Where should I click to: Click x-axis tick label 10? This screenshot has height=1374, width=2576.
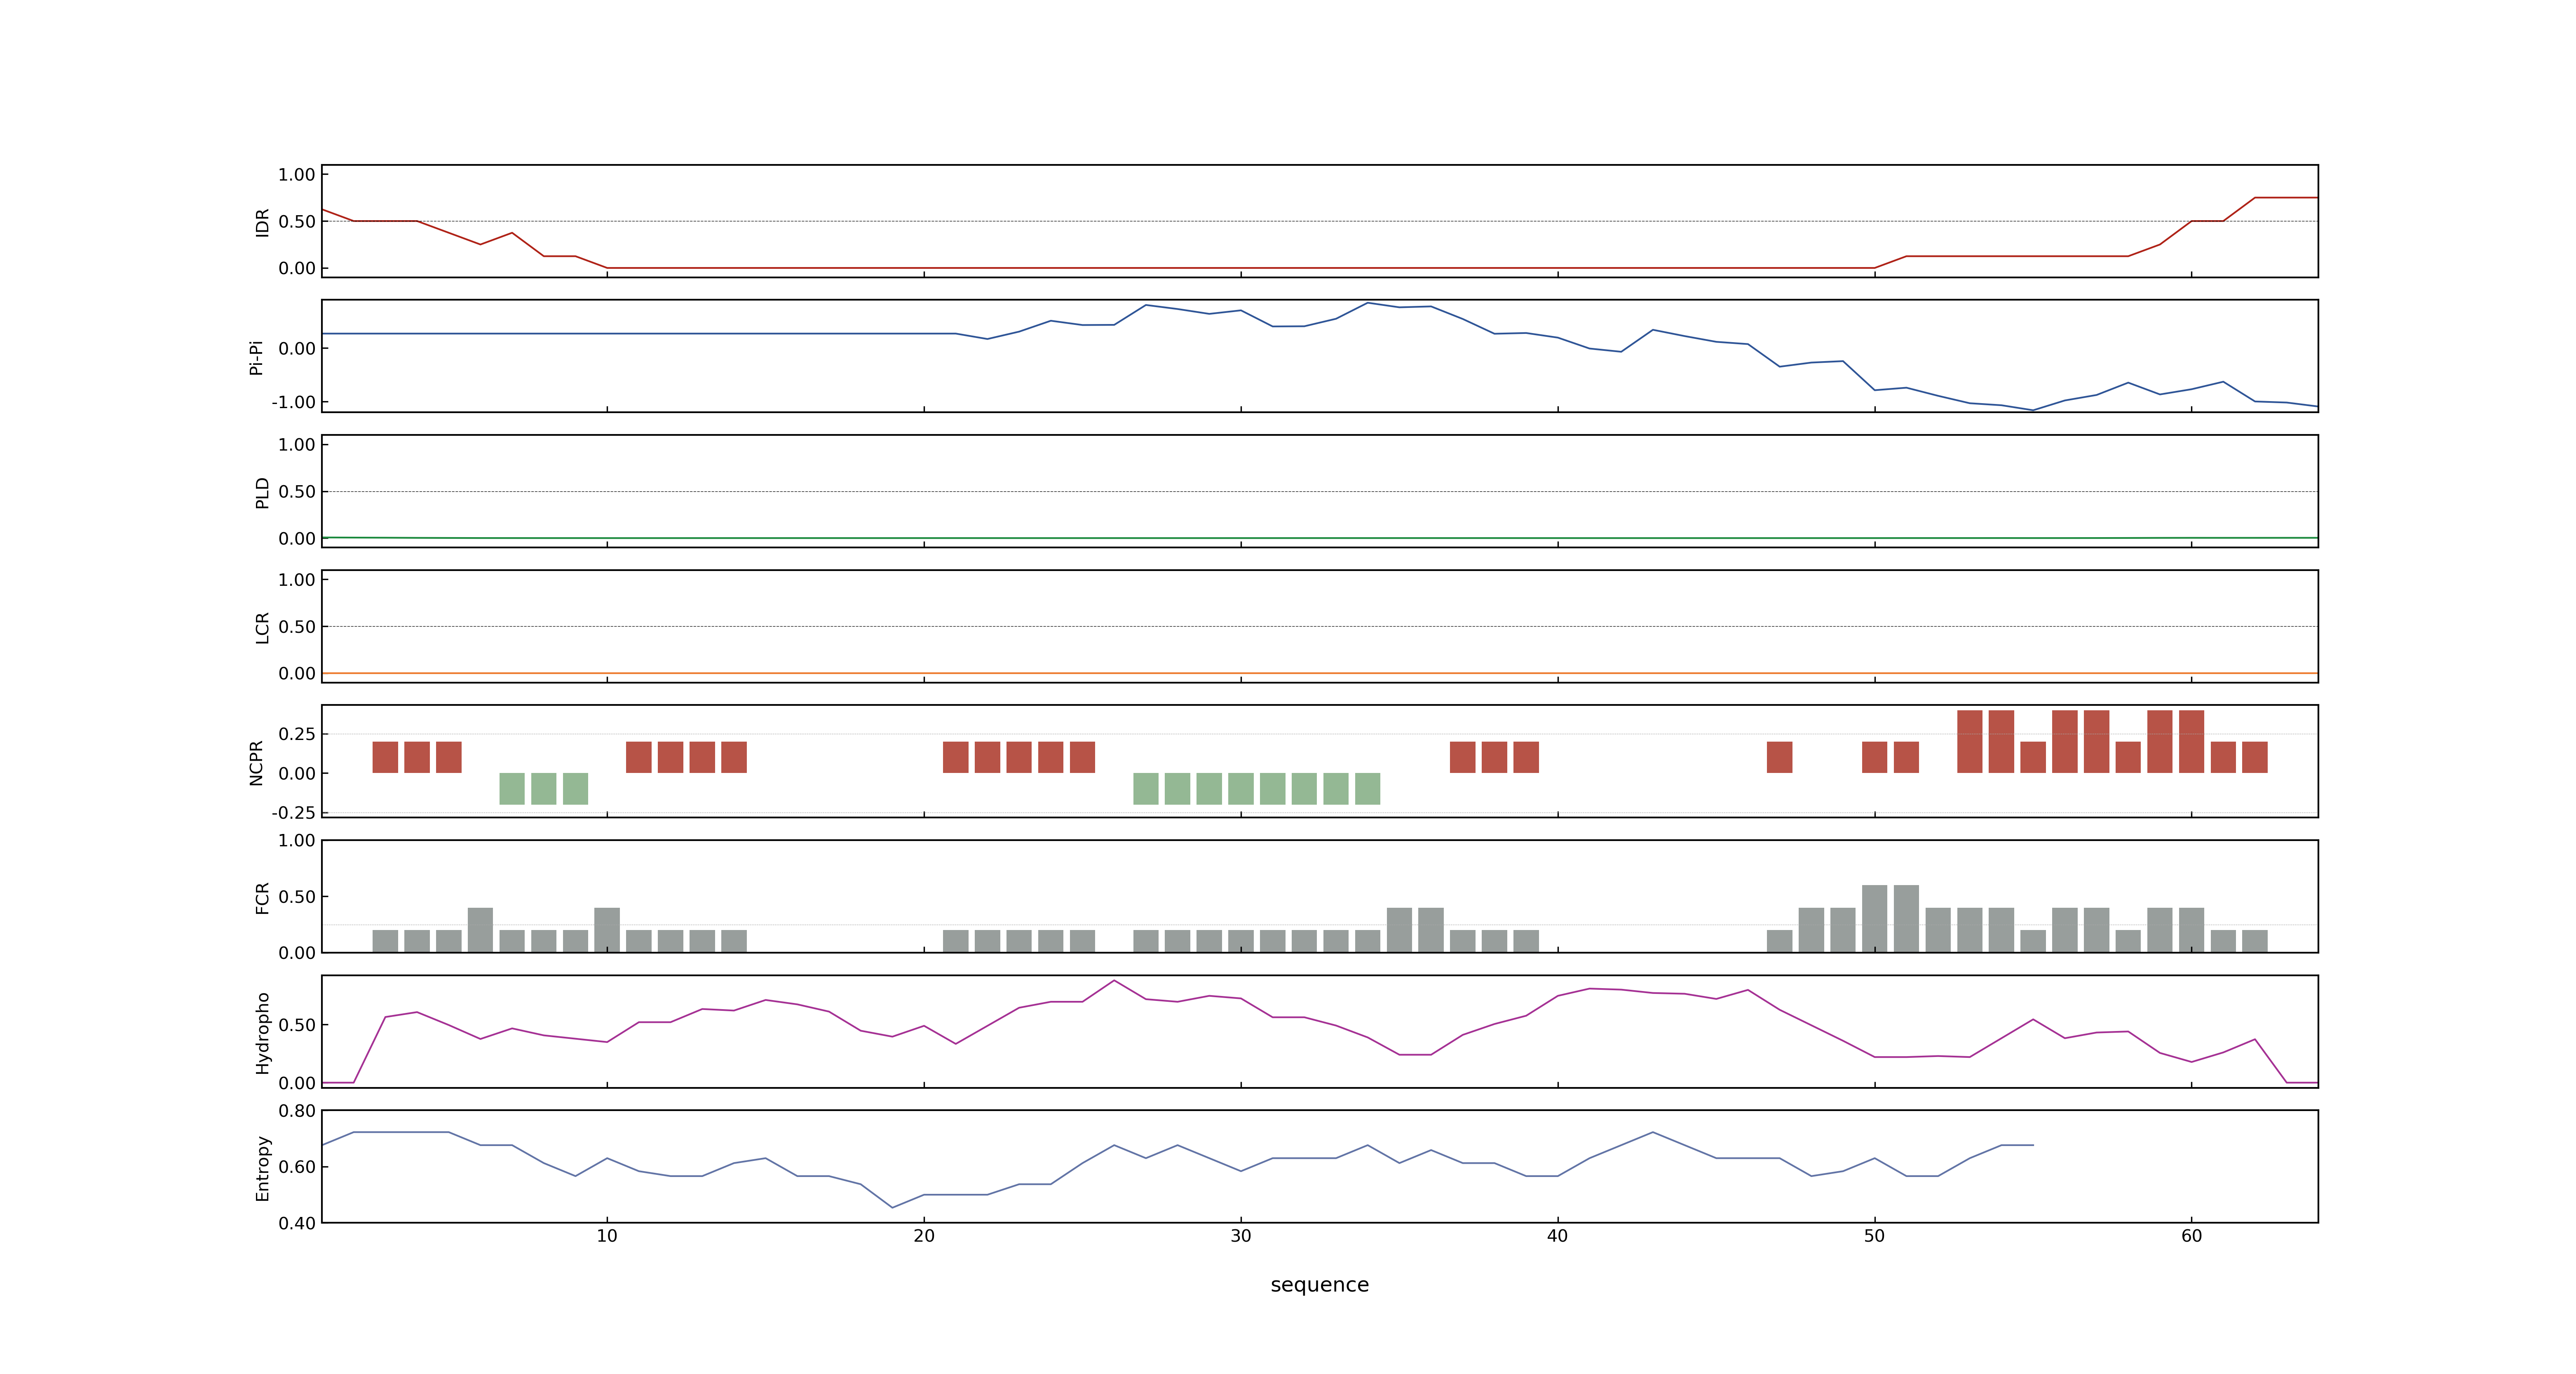tap(607, 1236)
